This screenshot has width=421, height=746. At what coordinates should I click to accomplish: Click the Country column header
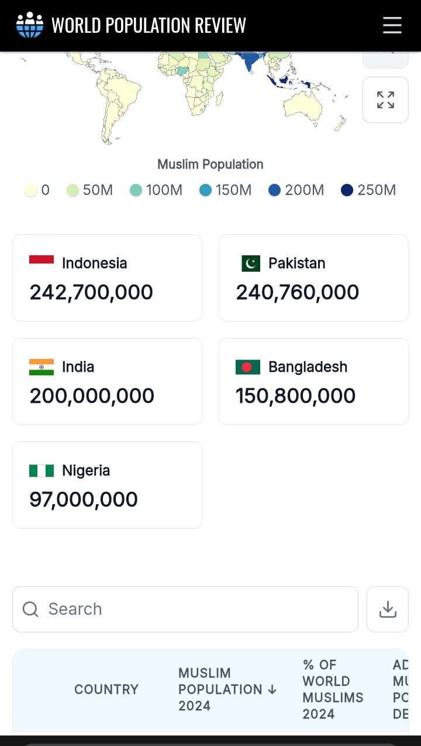(106, 689)
